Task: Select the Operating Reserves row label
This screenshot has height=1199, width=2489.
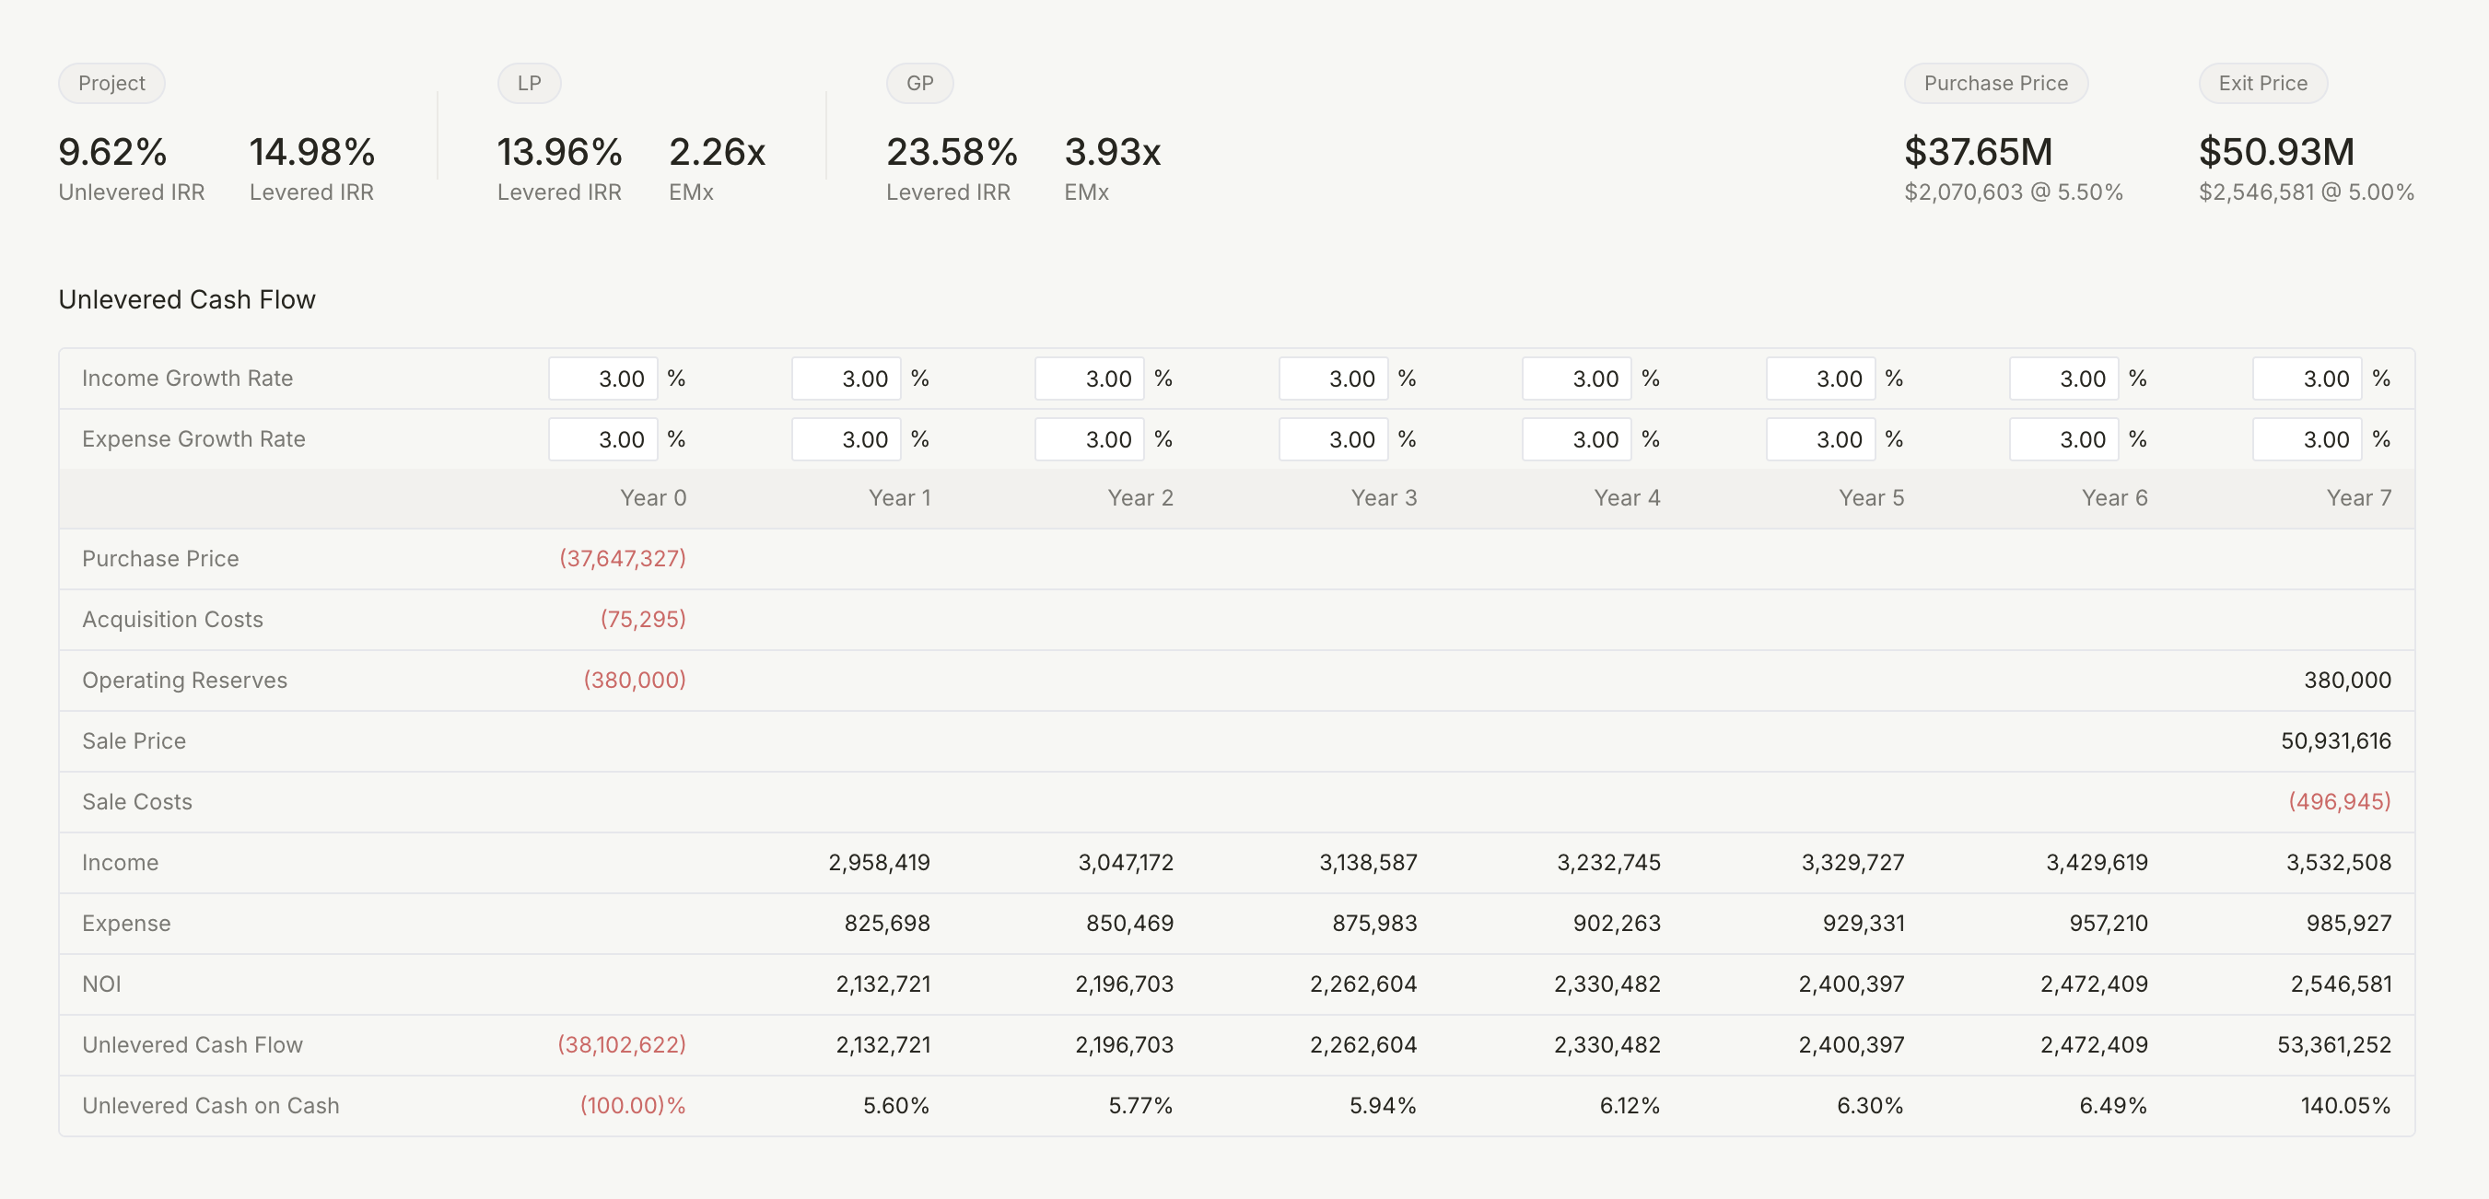Action: point(183,680)
